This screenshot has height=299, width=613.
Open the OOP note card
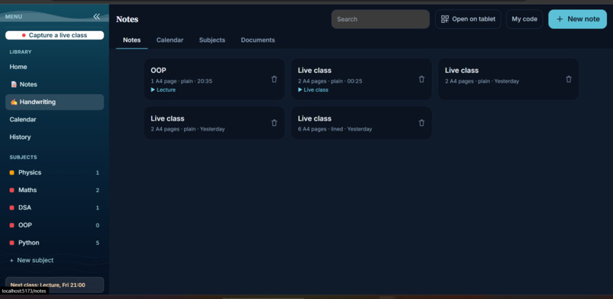point(214,79)
